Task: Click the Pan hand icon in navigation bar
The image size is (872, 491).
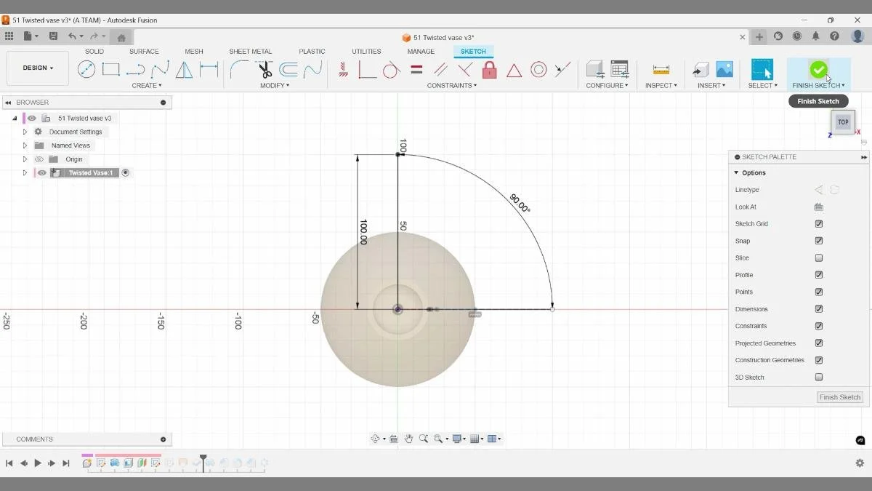Action: [x=408, y=439]
